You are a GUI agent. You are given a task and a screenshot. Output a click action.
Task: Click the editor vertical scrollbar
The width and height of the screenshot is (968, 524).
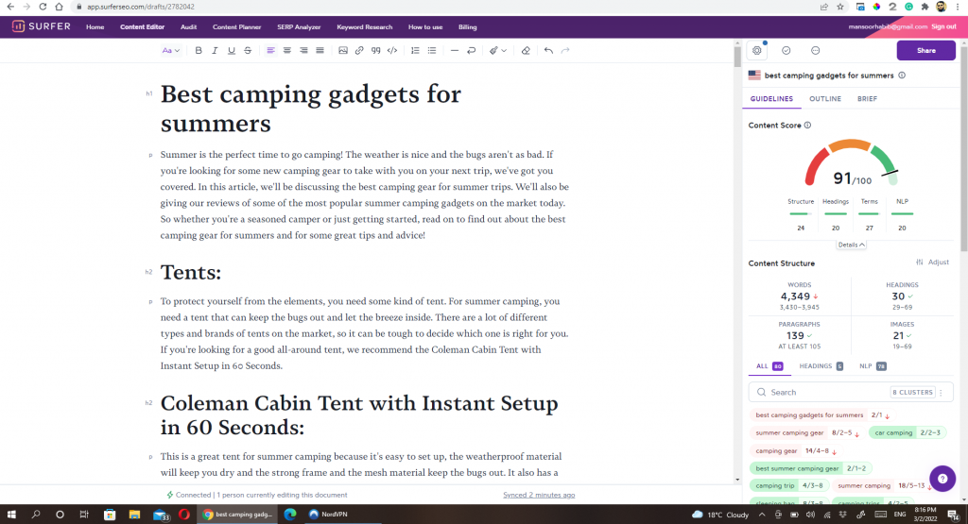click(737, 57)
